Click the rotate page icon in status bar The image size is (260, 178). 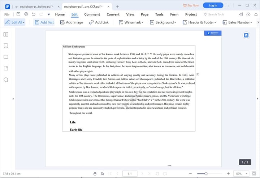click(157, 174)
